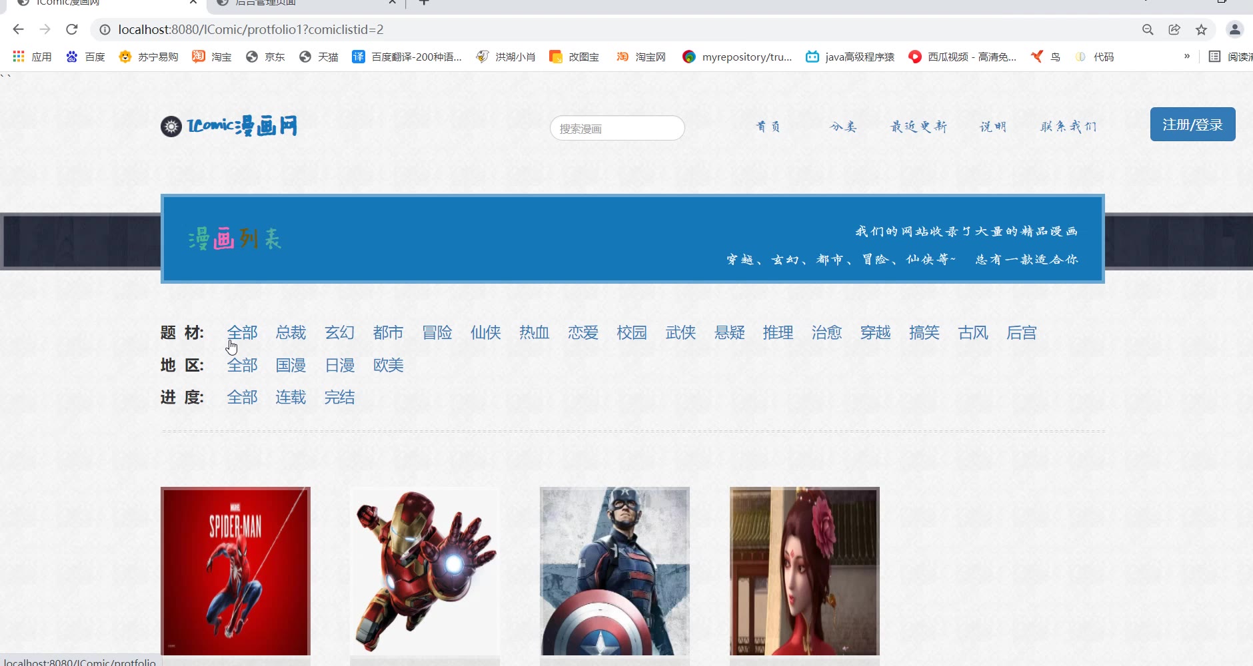Filter by 武侠 genre

tap(680, 332)
